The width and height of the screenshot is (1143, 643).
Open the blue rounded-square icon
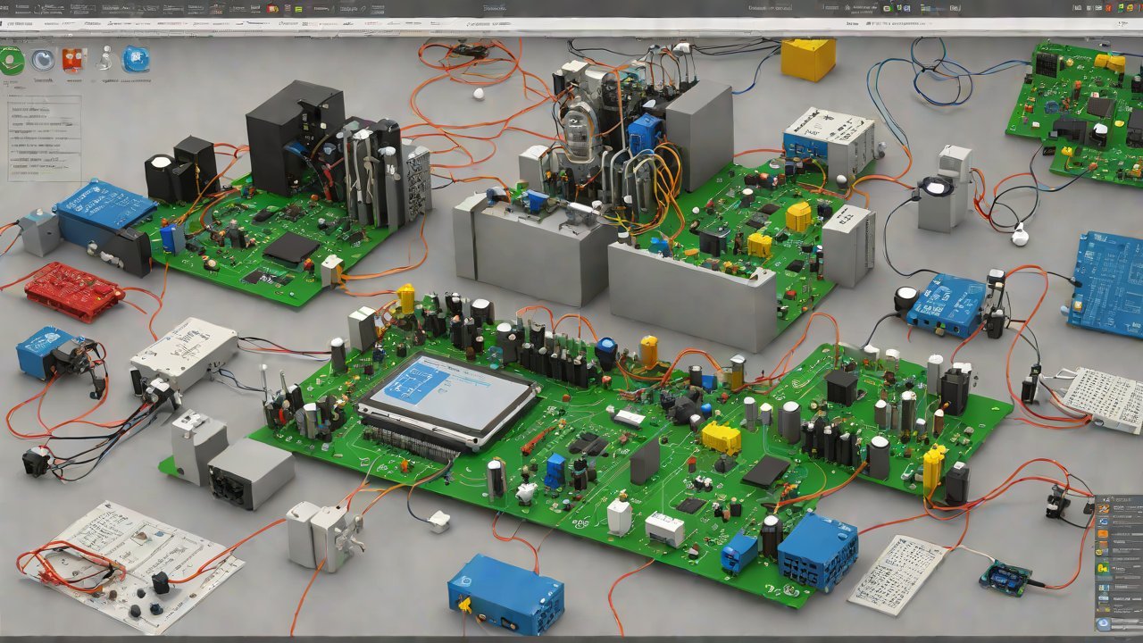[136, 60]
